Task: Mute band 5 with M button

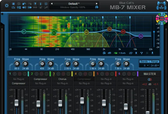Action: pos(107,74)
